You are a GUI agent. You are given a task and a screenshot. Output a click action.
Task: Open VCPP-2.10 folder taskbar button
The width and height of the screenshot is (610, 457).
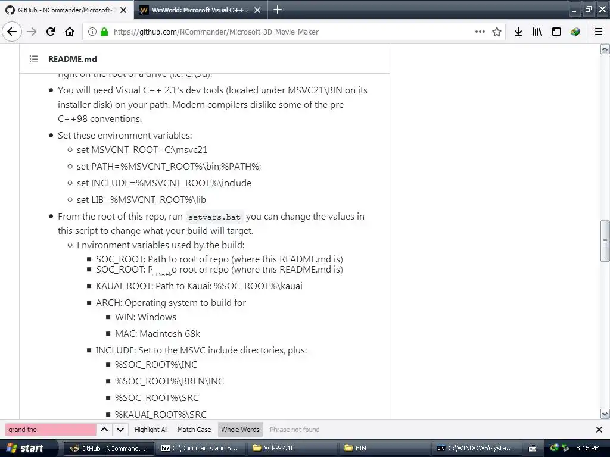292,448
